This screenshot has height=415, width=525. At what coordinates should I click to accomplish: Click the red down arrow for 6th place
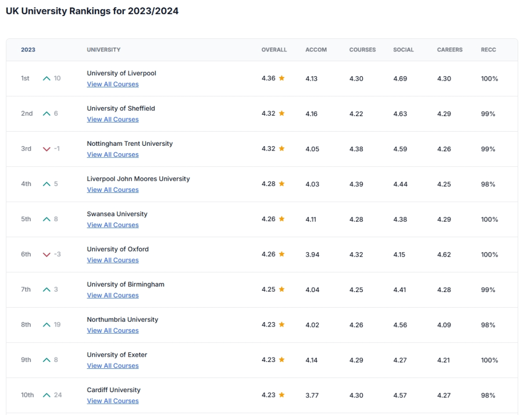(47, 254)
